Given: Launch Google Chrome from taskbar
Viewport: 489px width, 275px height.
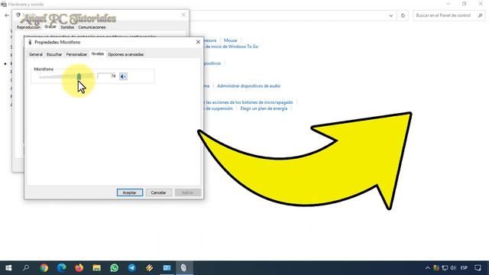Looking at the screenshot, I should [x=44, y=268].
